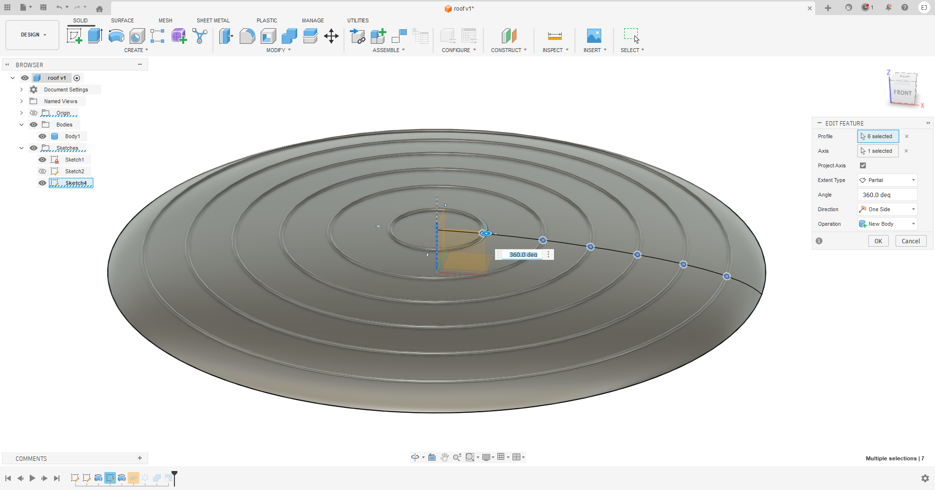Show info for Edit Feature dialog
Screen dimensions: 935x490
(x=819, y=241)
